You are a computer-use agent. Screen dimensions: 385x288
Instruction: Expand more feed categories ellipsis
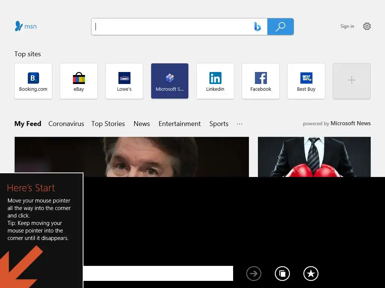click(239, 124)
